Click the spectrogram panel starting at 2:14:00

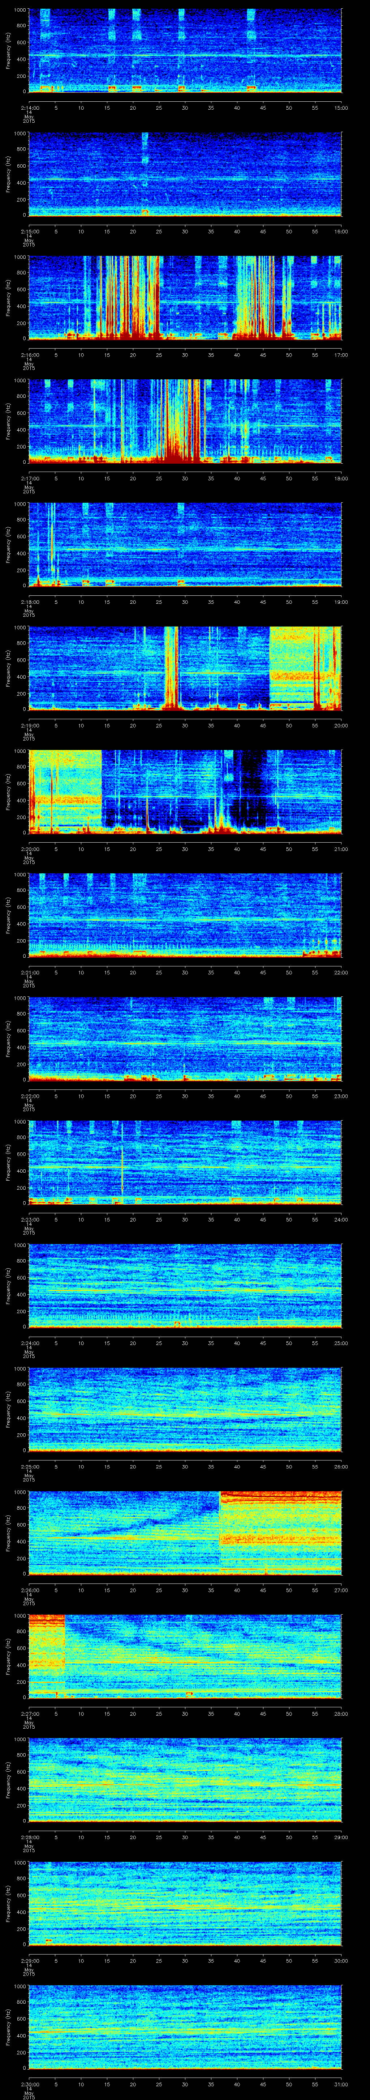[185, 51]
